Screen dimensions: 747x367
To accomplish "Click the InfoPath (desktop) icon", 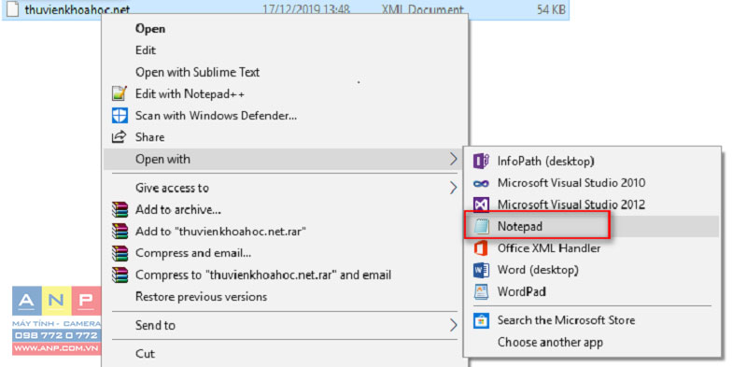I will (481, 162).
